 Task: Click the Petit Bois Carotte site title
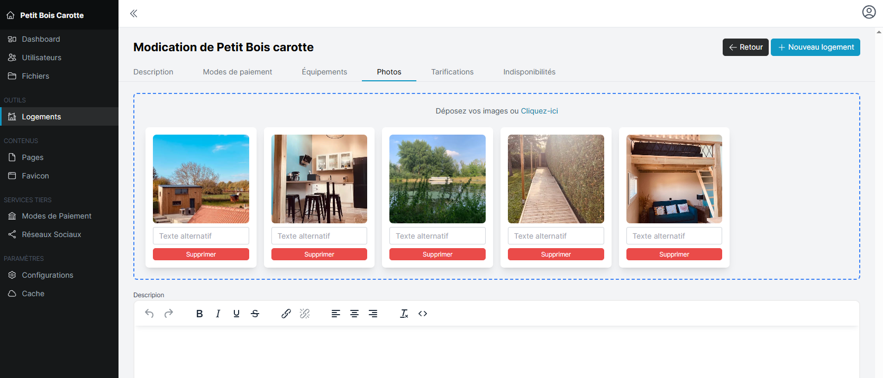click(x=52, y=15)
